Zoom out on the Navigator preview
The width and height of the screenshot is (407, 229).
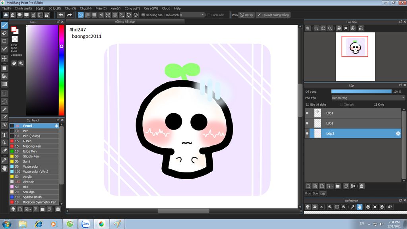[330, 28]
